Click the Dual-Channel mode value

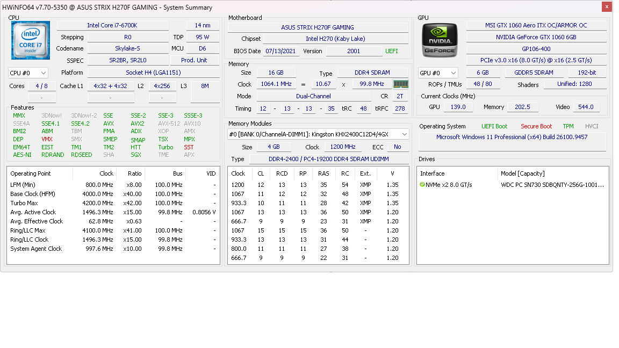coord(313,96)
